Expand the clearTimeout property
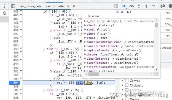172x100 pixels. tap(85, 63)
